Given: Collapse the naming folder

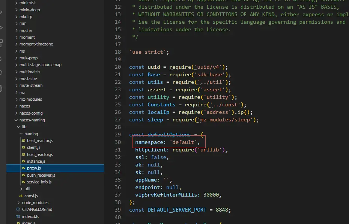Looking at the screenshot, I should point(21,134).
